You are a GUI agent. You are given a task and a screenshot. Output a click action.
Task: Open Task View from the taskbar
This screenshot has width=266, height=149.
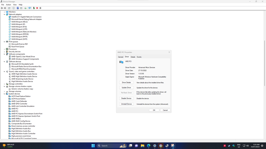130,146
